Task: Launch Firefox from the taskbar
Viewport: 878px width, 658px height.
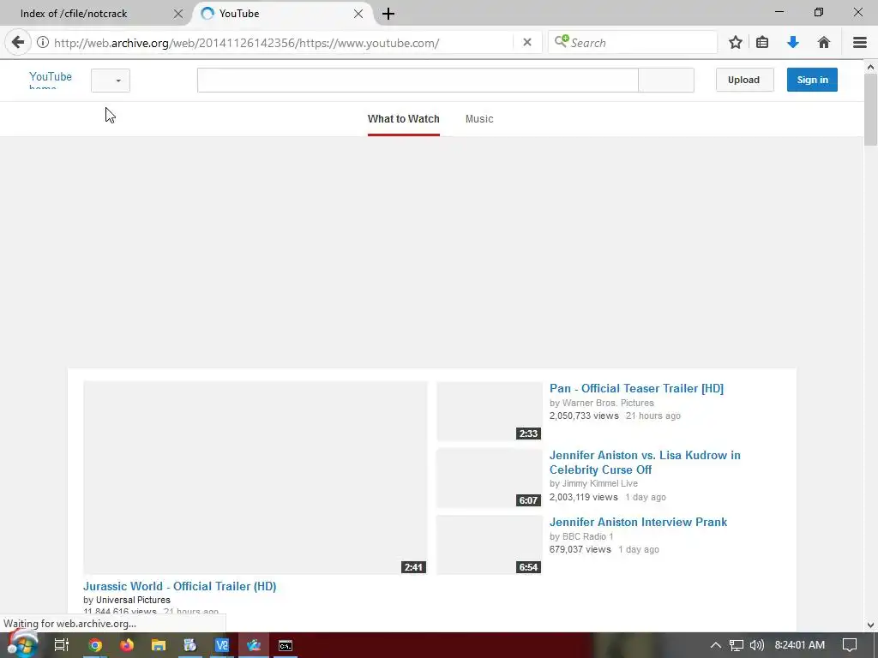Action: click(x=127, y=645)
